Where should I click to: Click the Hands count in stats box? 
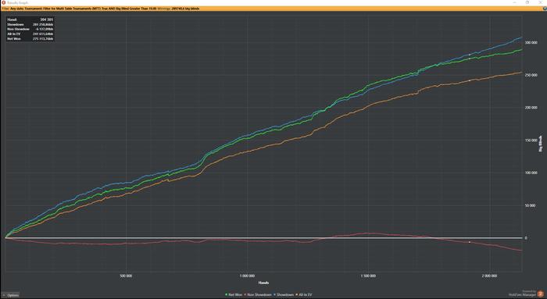(x=46, y=20)
